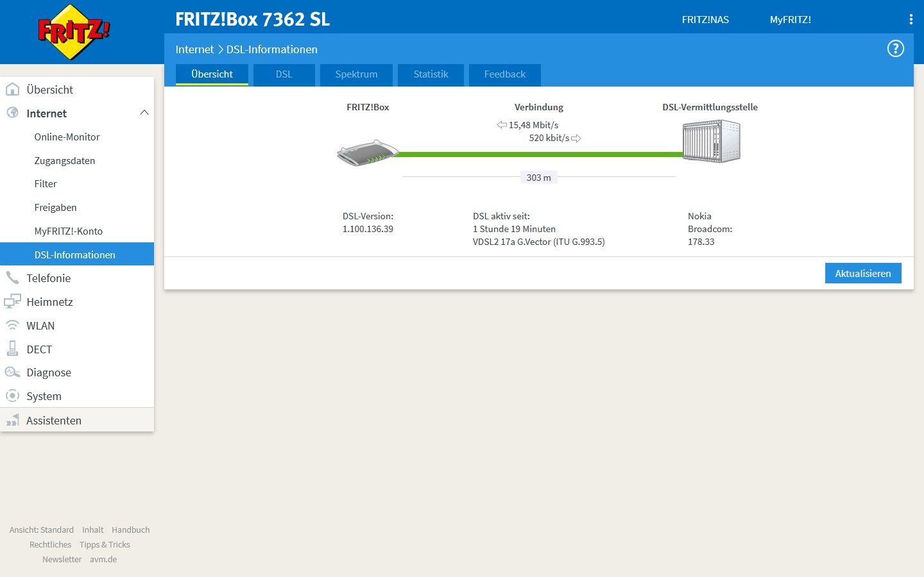Open the Übersicht sidebar item
Screen dimensions: 924x577
[x=77, y=89]
